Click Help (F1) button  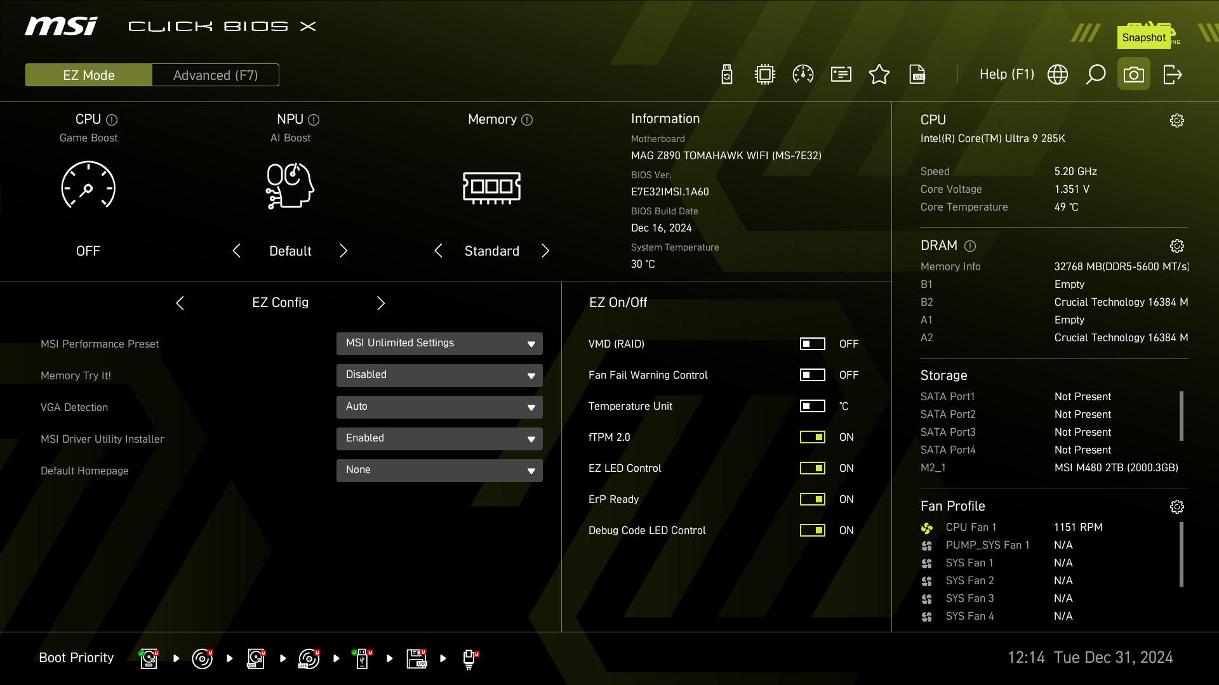1007,74
